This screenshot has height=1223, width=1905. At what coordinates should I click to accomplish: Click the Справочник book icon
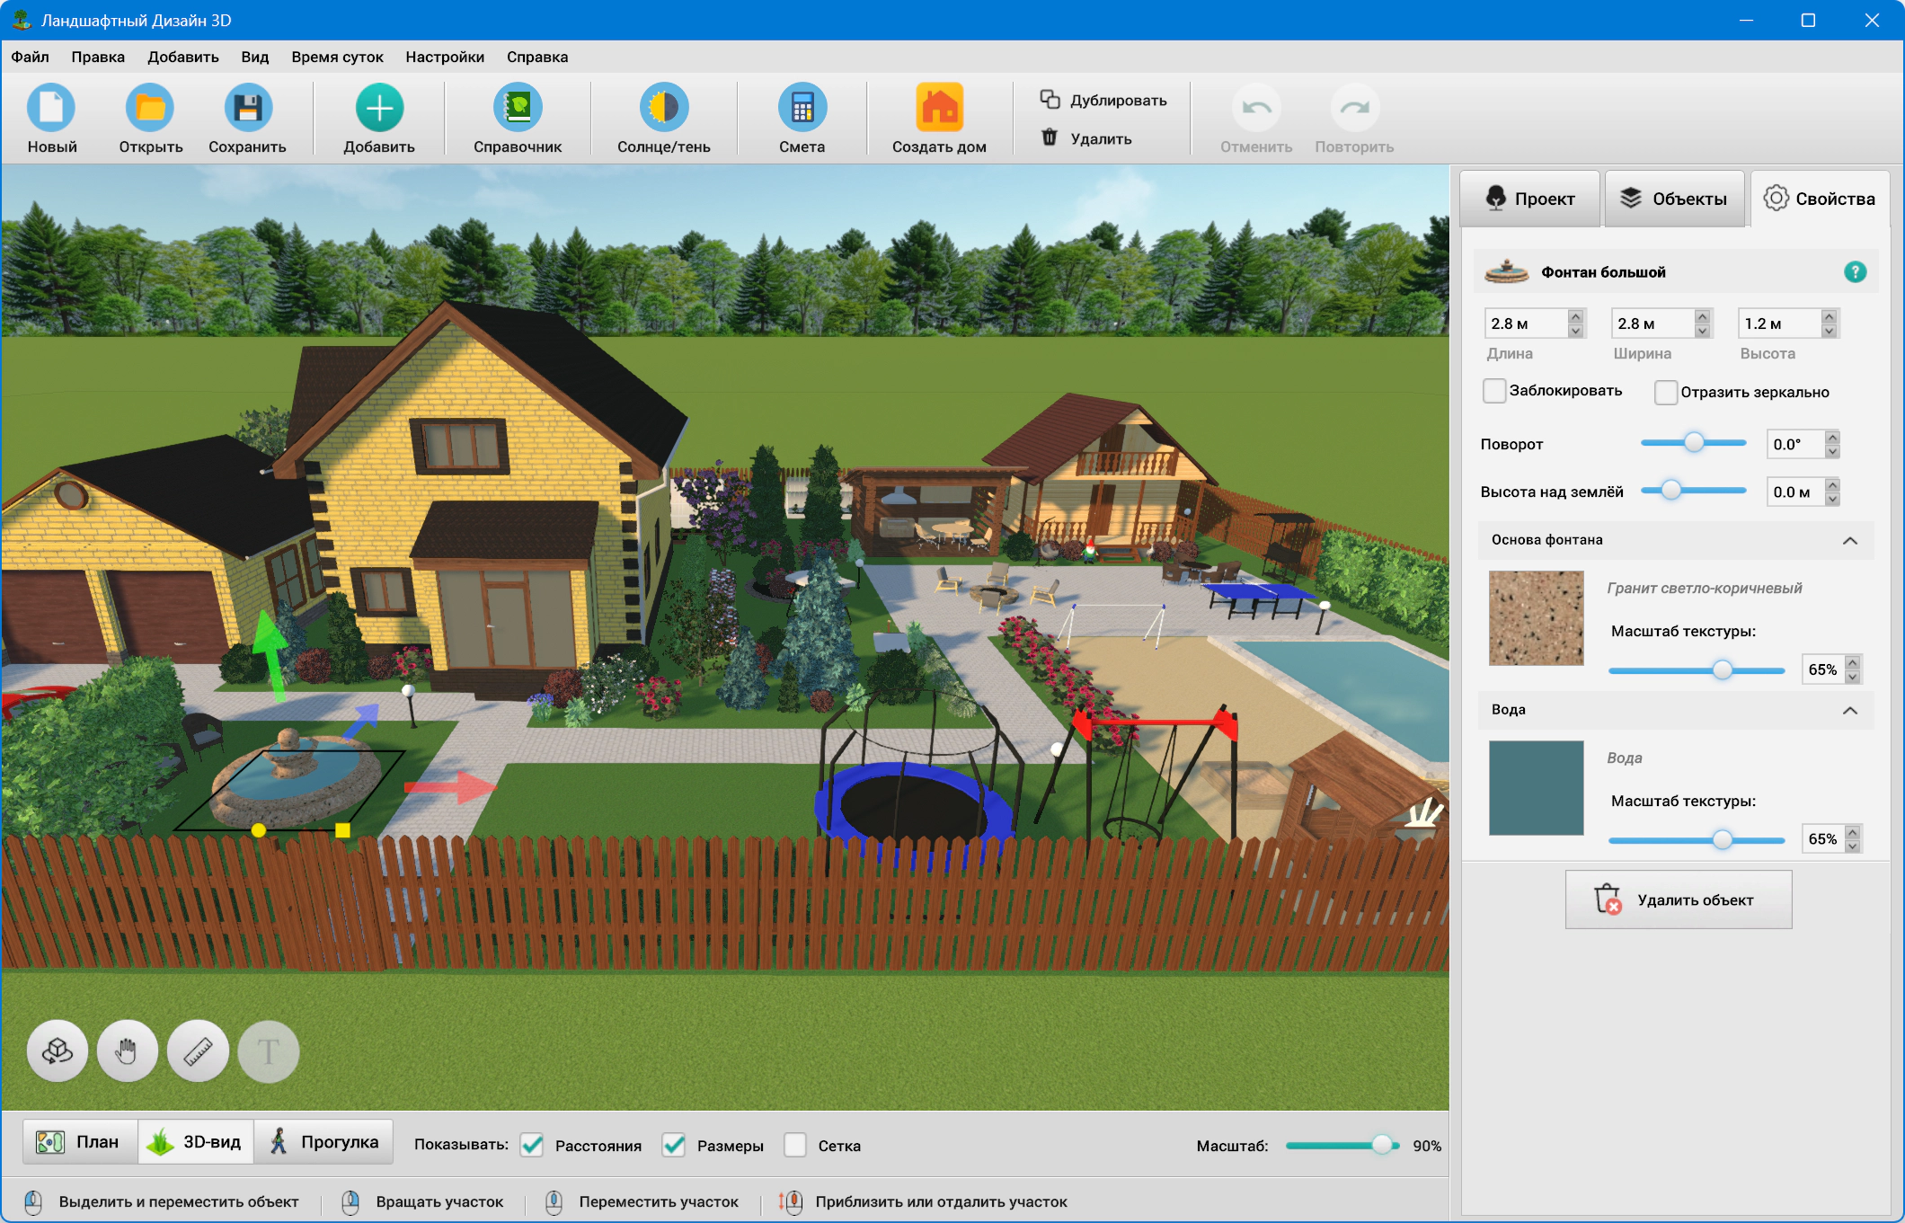click(518, 108)
